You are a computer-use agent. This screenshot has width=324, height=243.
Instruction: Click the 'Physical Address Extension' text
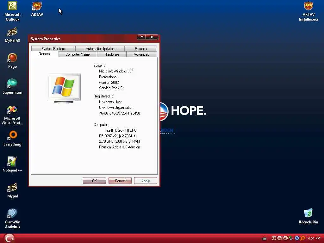pos(119,147)
